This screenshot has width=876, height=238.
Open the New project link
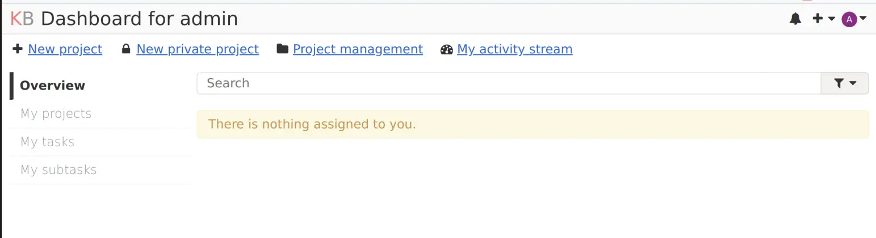pyautogui.click(x=65, y=49)
